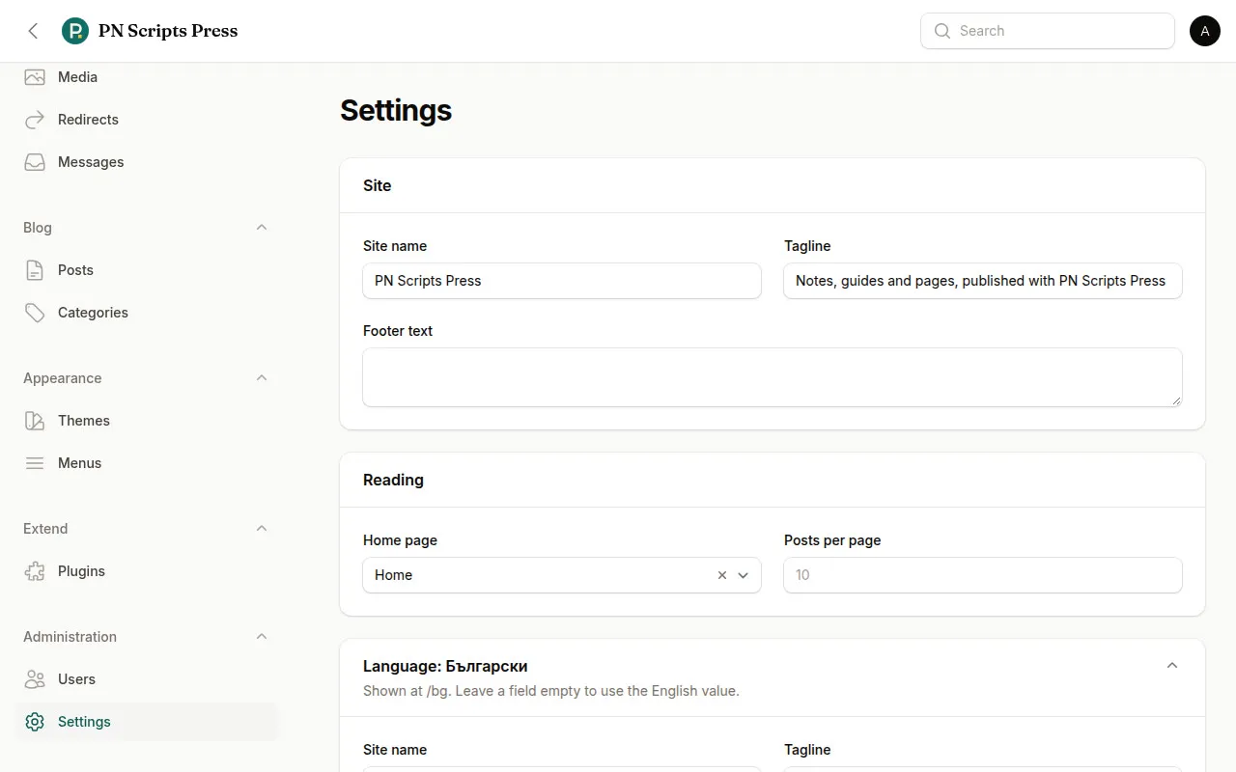Click the Redirects arrow icon
The image size is (1236, 772).
click(35, 120)
